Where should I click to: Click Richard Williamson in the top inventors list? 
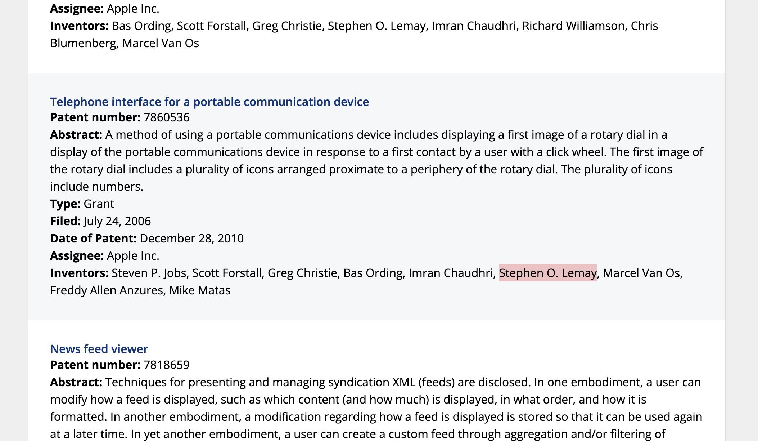(x=573, y=26)
